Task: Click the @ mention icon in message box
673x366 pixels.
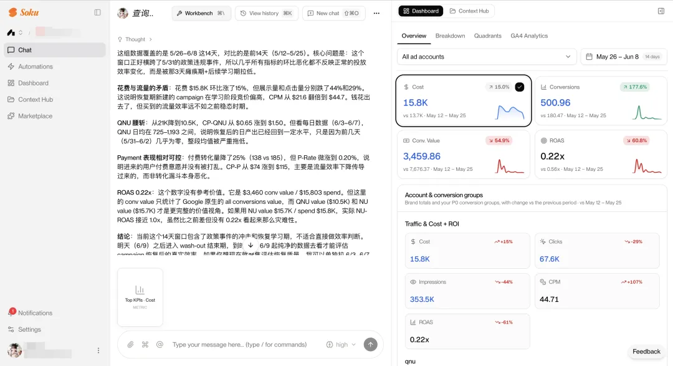Action: (160, 345)
